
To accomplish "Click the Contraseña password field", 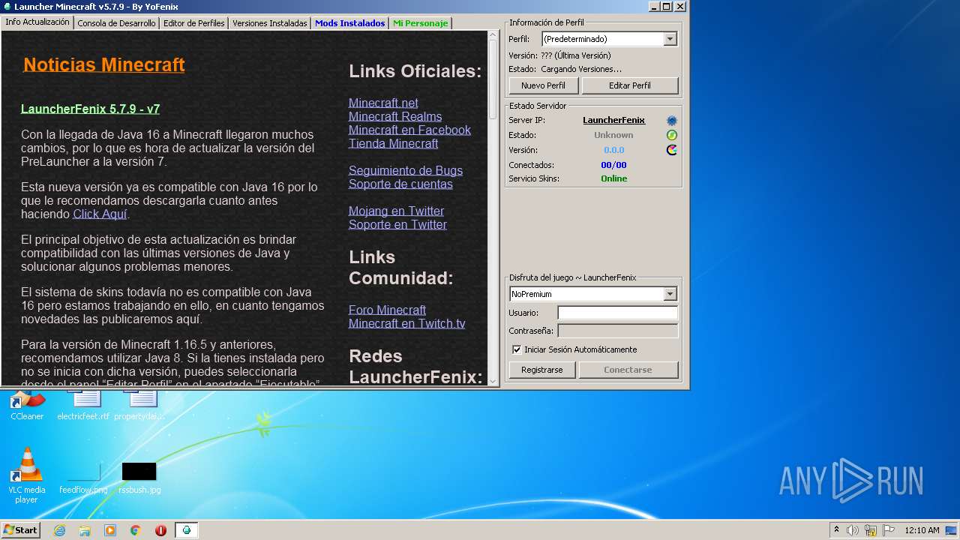I will click(x=618, y=331).
